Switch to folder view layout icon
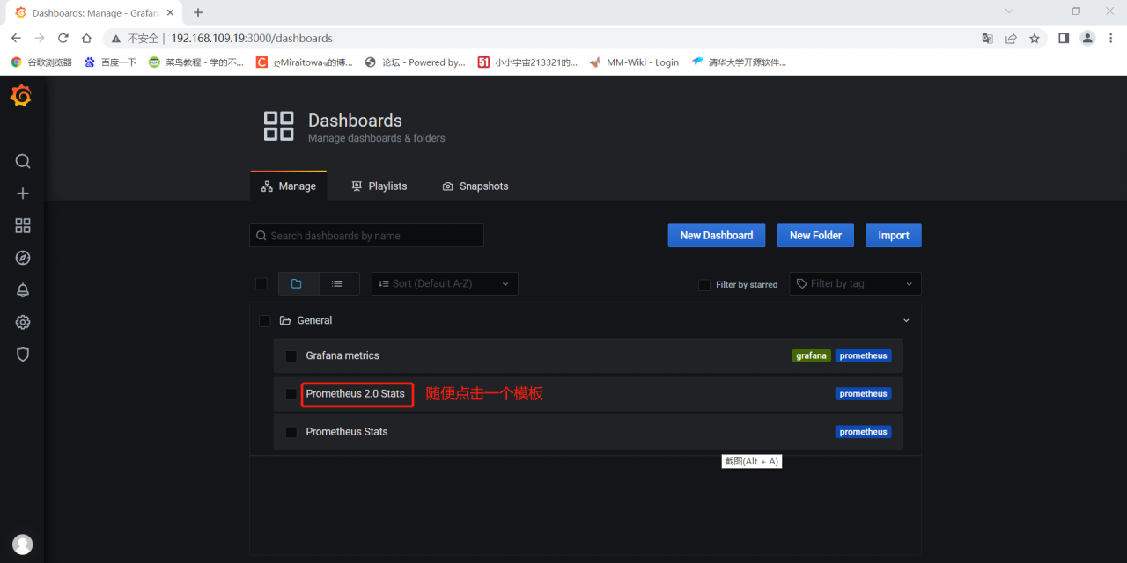The image size is (1127, 563). [x=297, y=283]
